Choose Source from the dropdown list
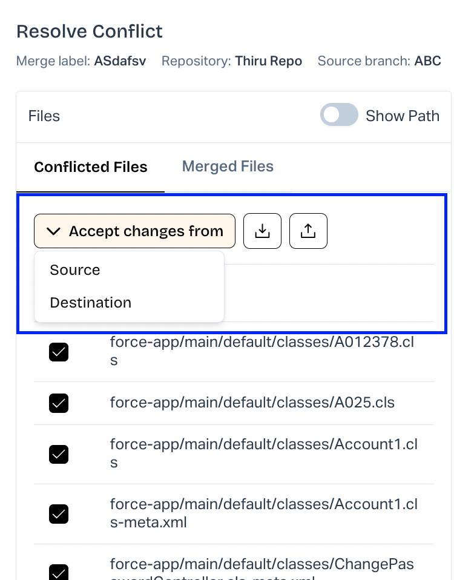Screen dimensions: 454x580 click(75, 270)
